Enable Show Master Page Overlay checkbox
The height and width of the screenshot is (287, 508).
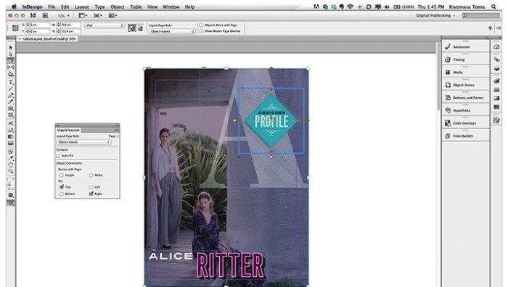pos(201,31)
